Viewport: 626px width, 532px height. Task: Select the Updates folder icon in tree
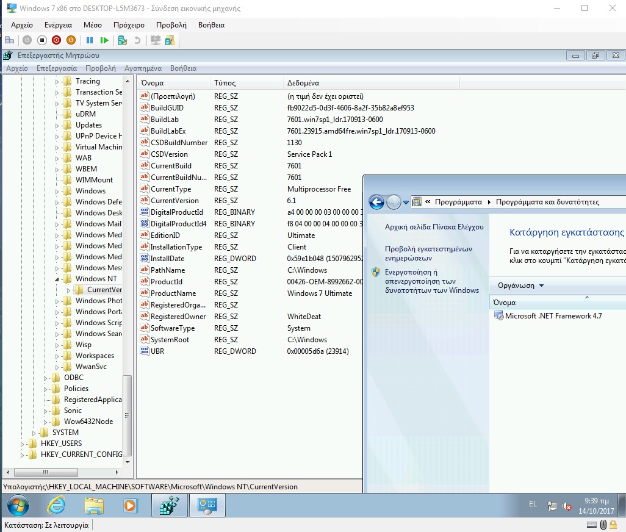click(x=68, y=125)
